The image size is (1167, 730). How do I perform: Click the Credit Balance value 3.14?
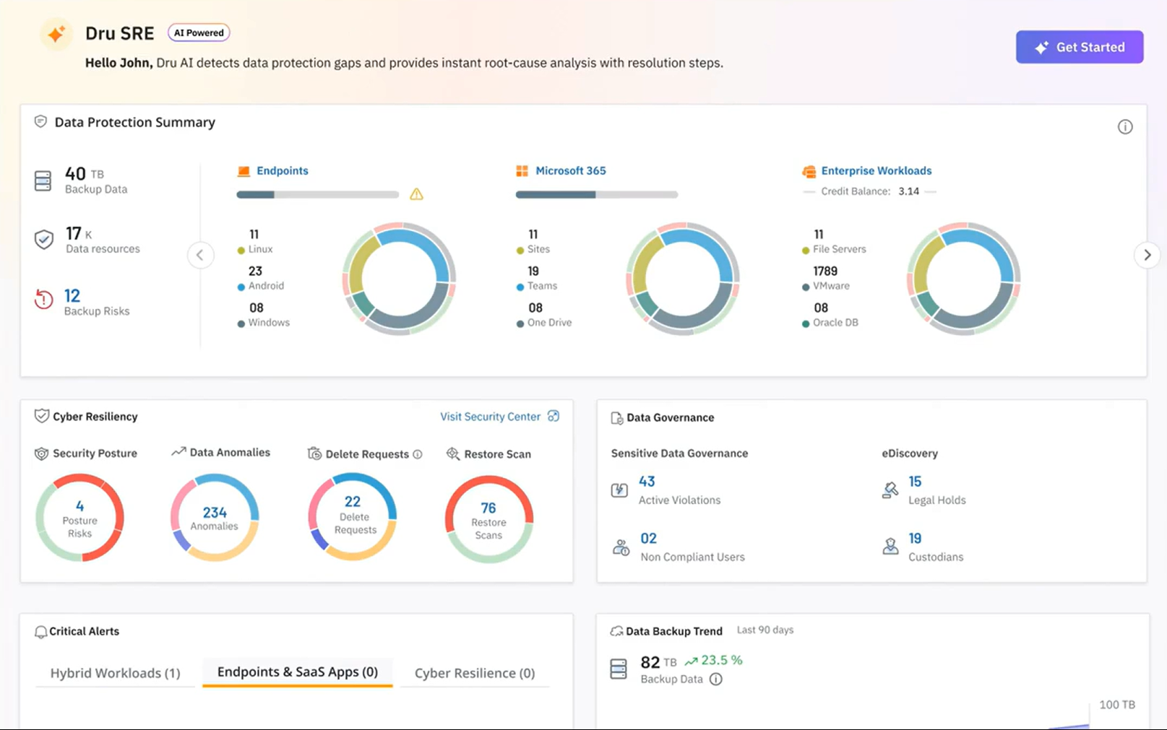click(x=909, y=191)
